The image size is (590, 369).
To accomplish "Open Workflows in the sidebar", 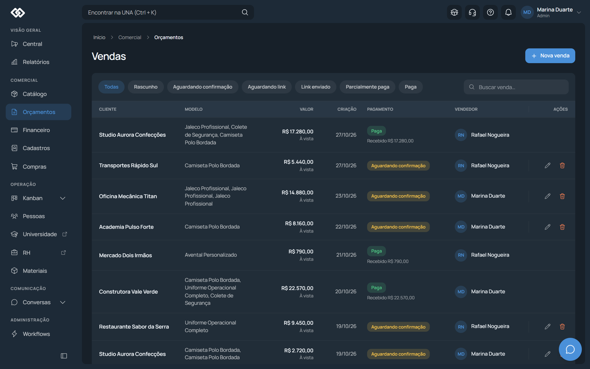I will click(x=39, y=334).
